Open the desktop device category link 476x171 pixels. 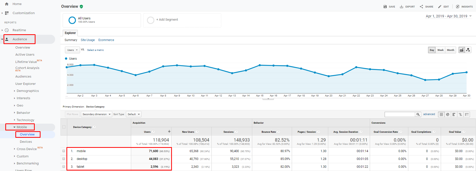click(82, 159)
